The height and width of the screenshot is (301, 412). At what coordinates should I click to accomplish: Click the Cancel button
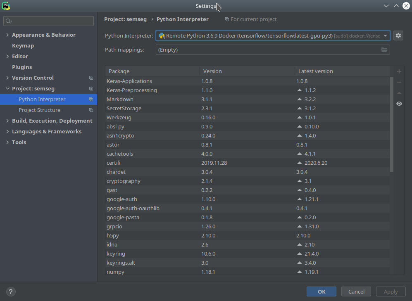(x=356, y=292)
